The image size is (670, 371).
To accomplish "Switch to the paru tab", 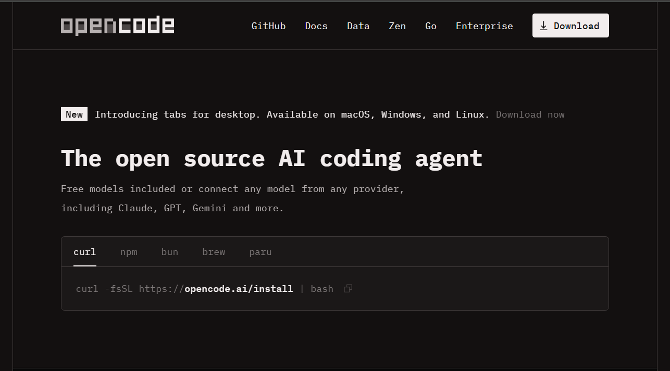I will (x=260, y=252).
